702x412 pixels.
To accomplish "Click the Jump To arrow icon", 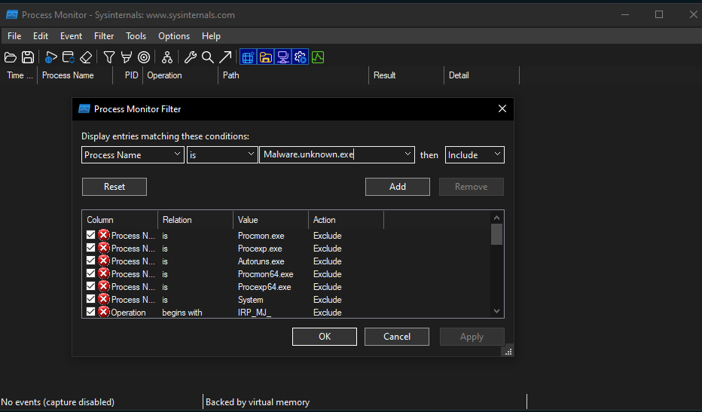I will pos(225,57).
